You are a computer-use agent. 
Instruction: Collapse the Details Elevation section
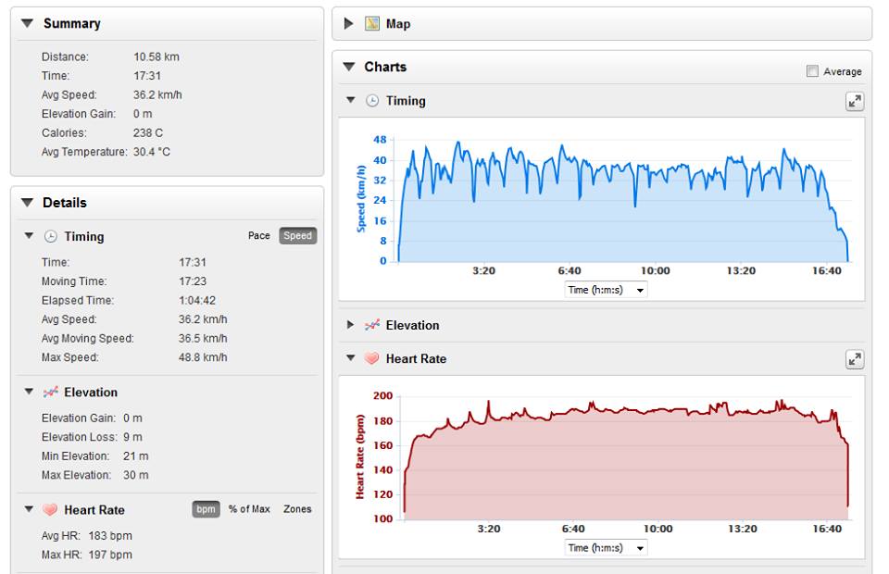(29, 392)
